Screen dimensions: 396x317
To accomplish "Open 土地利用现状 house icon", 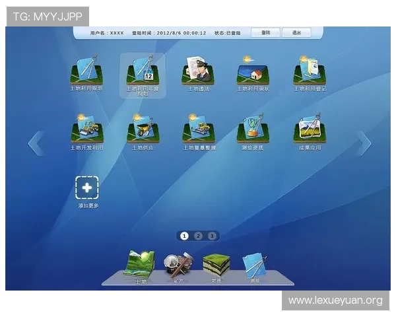I will pyautogui.click(x=253, y=70).
